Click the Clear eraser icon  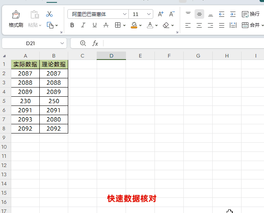pyautogui.click(x=166, y=25)
